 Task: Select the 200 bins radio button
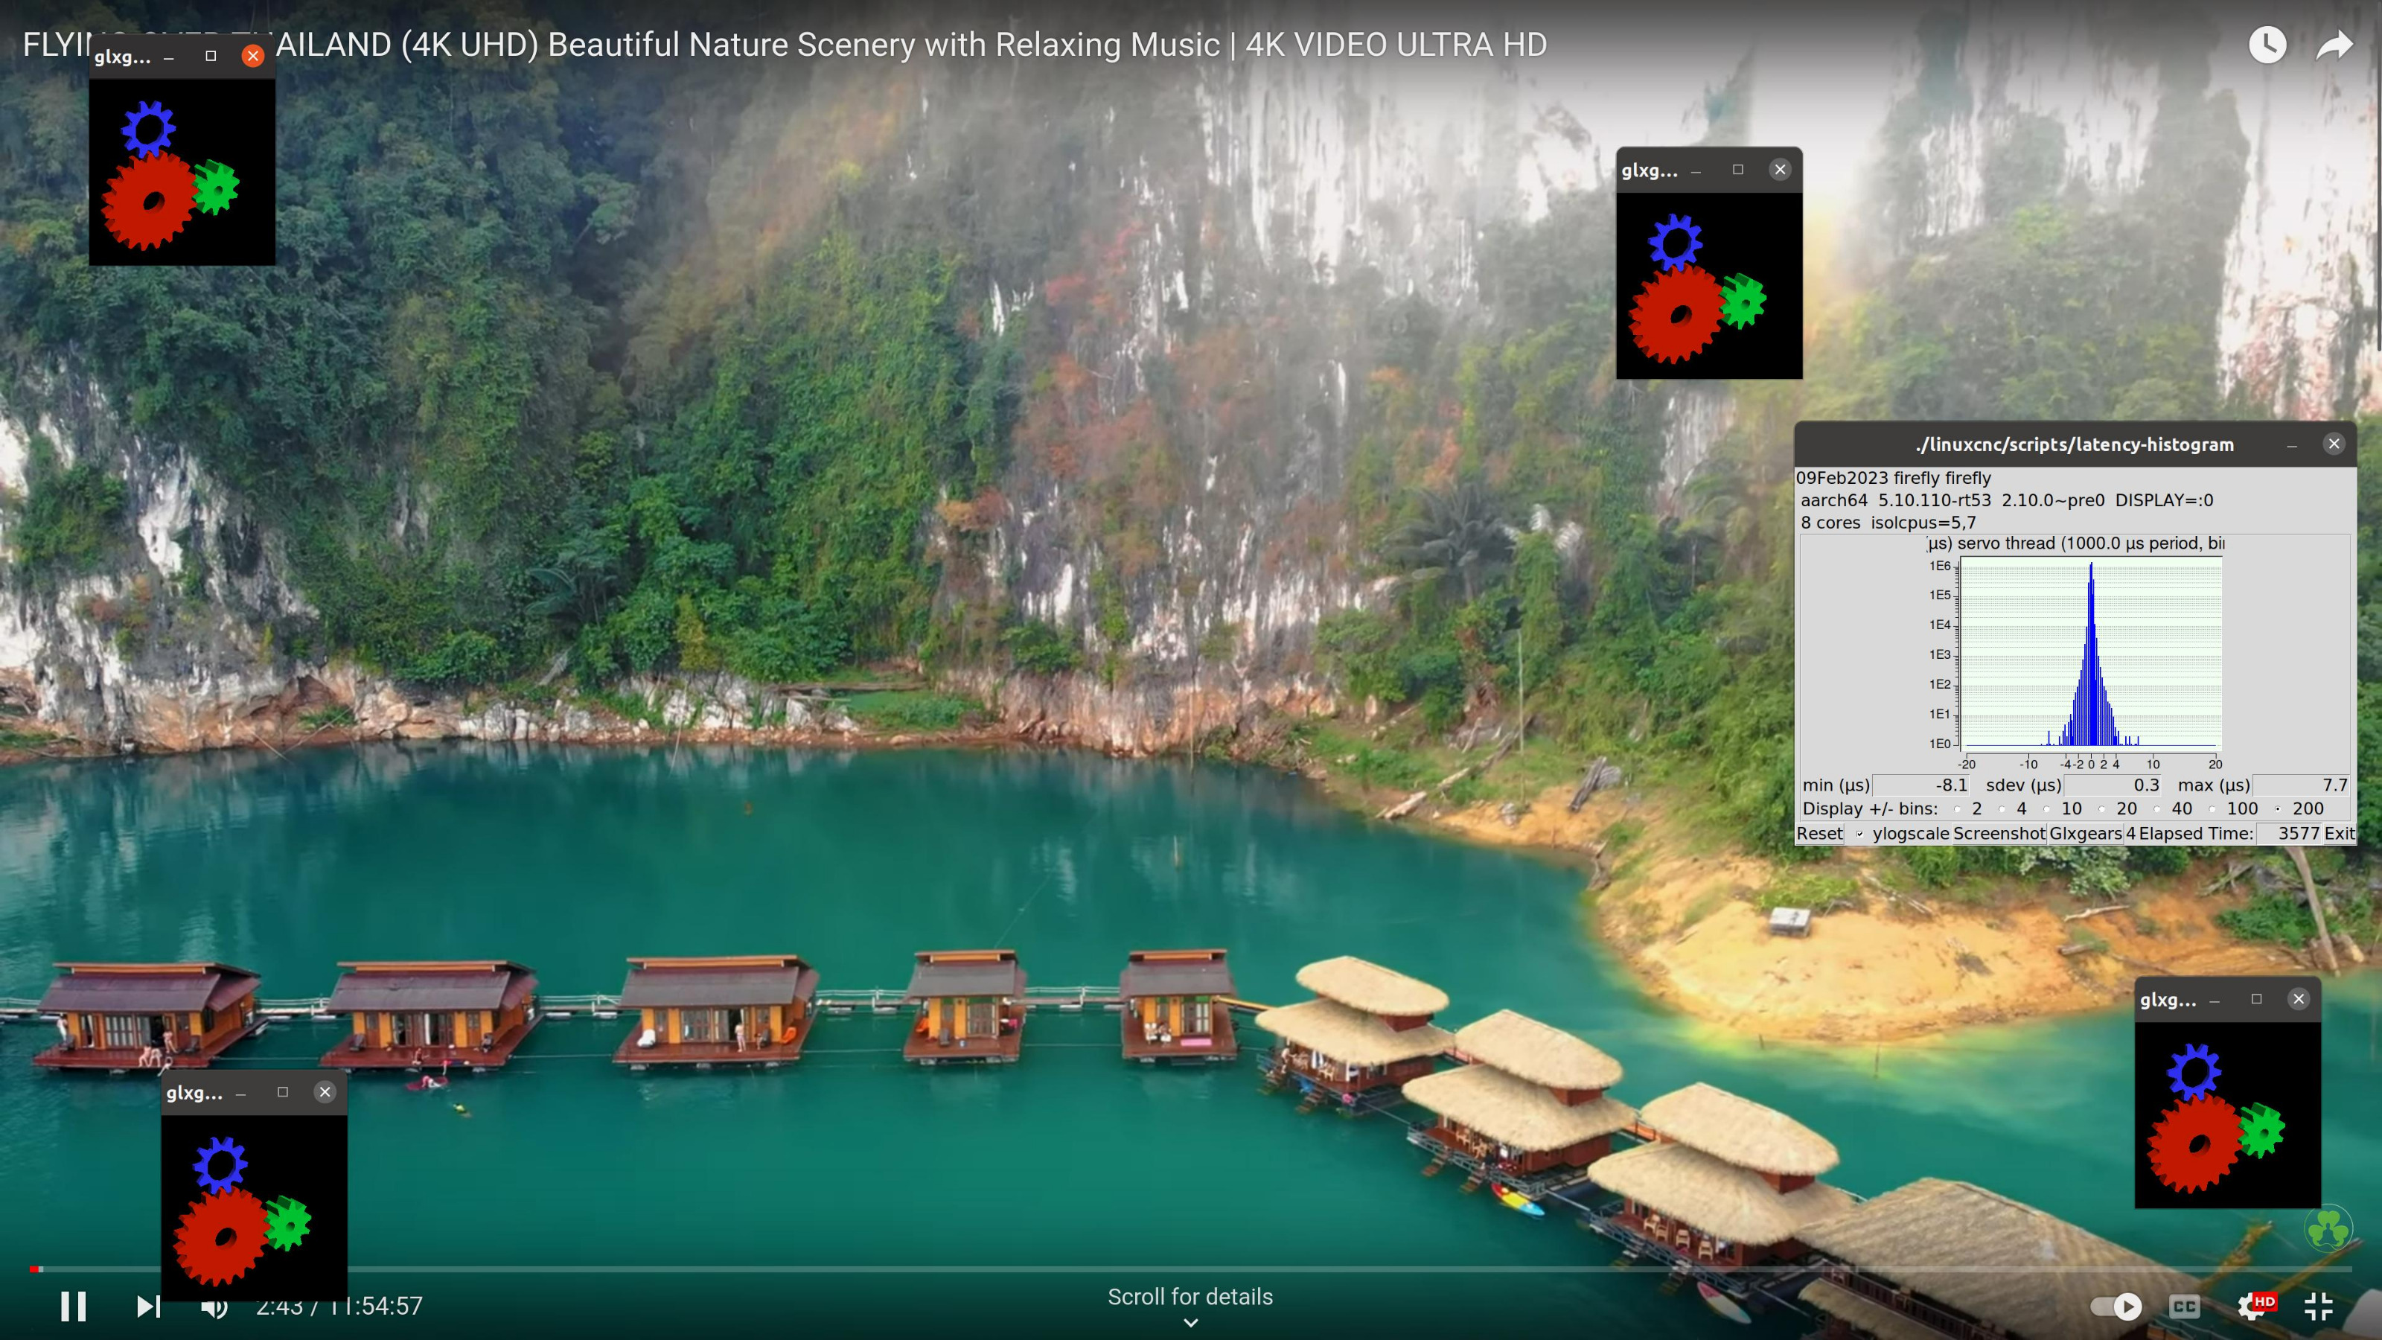2278,809
